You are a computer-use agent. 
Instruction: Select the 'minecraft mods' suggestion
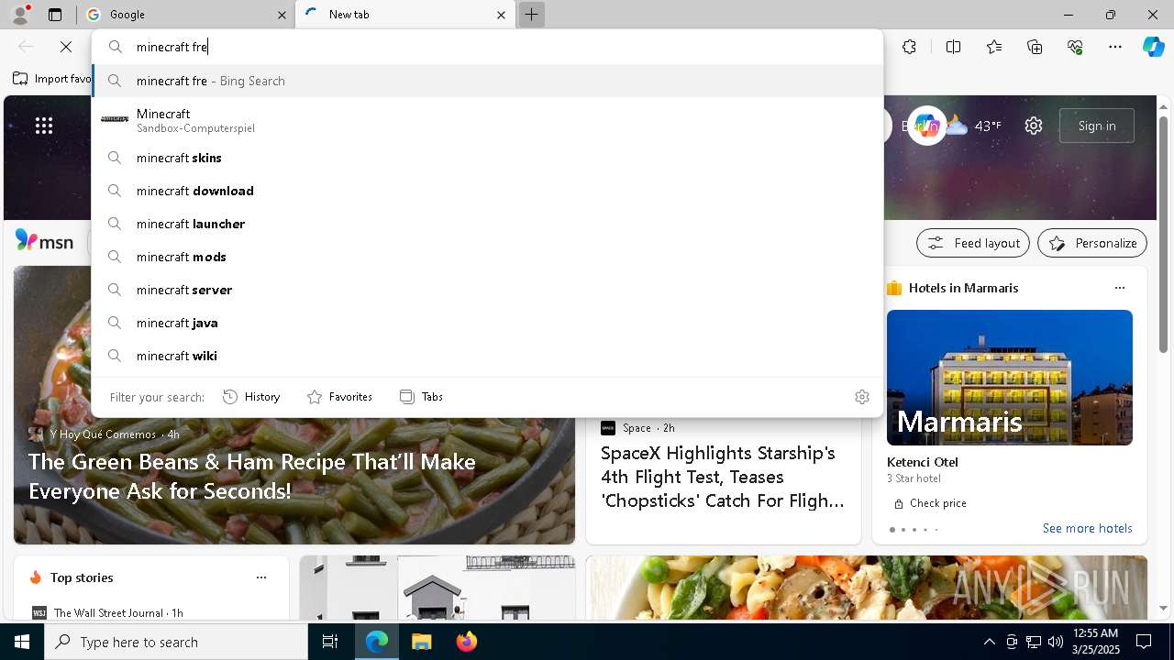pyautogui.click(x=487, y=257)
